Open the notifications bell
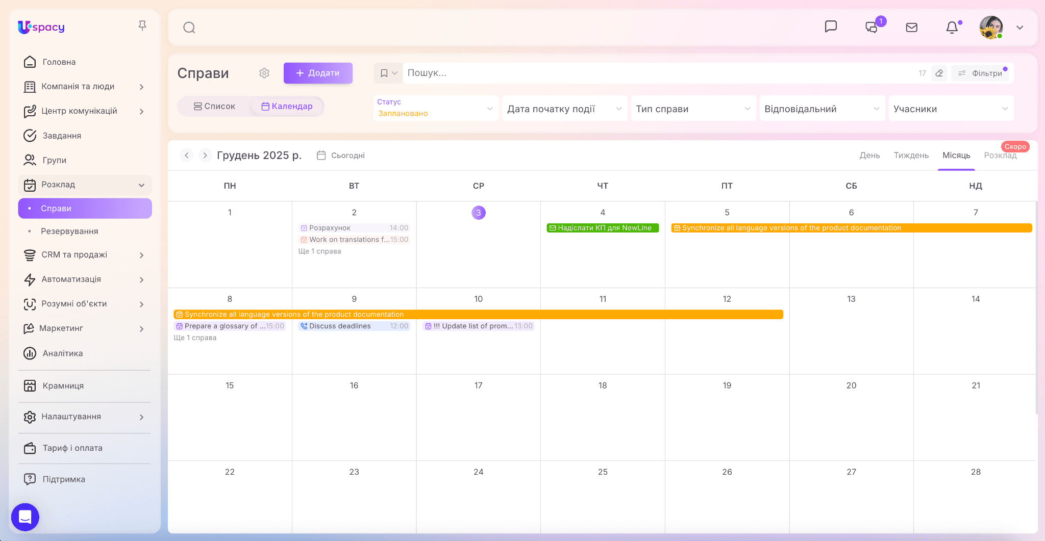Screen dimensions: 1045x541 [x=952, y=28]
